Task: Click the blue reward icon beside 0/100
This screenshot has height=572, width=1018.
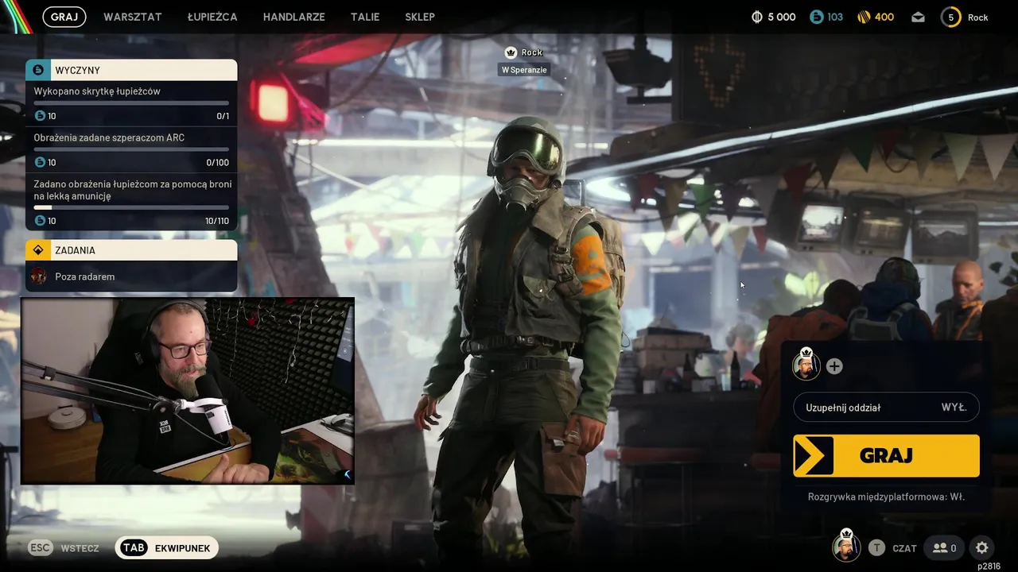Action: [x=41, y=162]
